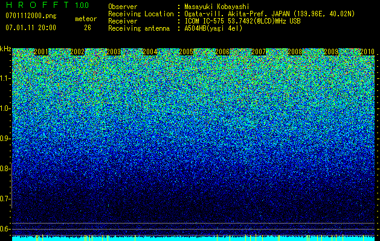The width and height of the screenshot is (380, 241).
Task: Click the 2006 time marker
Action: (x=222, y=52)
